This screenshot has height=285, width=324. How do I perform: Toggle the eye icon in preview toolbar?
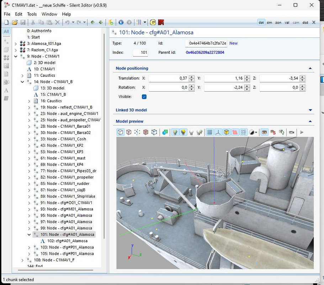(x=264, y=132)
